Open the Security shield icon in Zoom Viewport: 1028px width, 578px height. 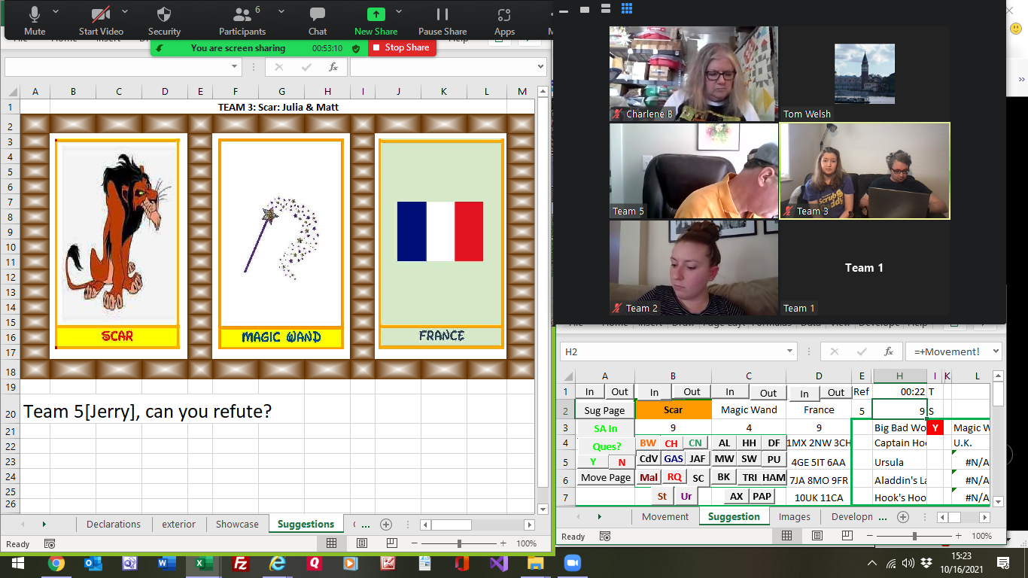click(x=164, y=14)
